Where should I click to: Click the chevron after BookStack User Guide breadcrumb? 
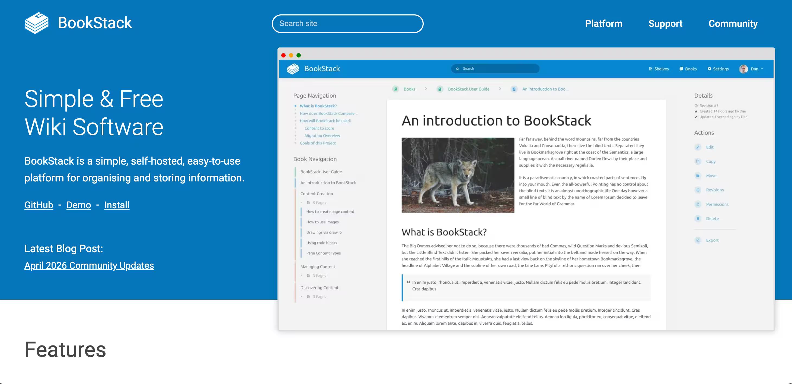pyautogui.click(x=500, y=89)
